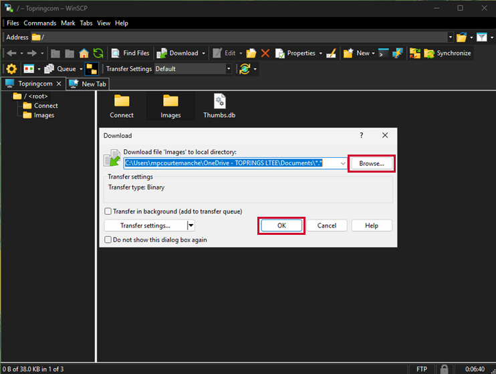Go to home directory icon

tap(84, 53)
